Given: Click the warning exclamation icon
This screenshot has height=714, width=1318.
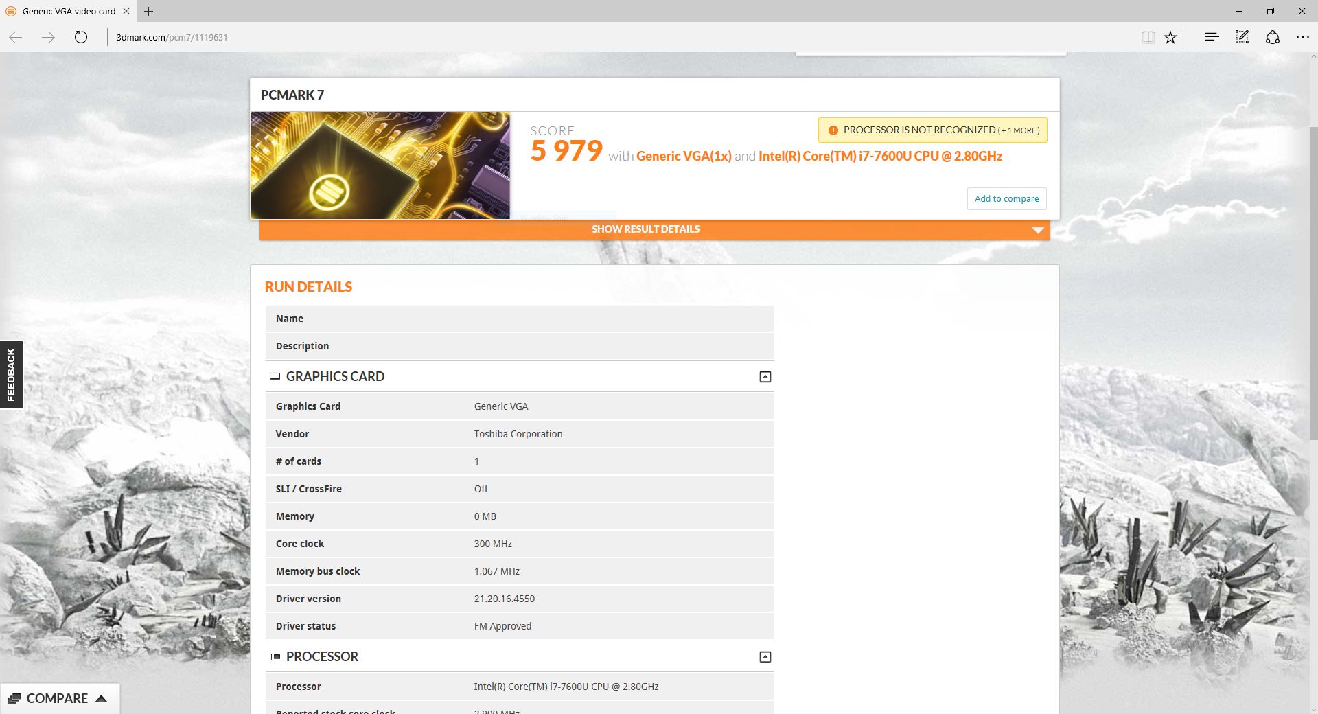Looking at the screenshot, I should pyautogui.click(x=833, y=130).
